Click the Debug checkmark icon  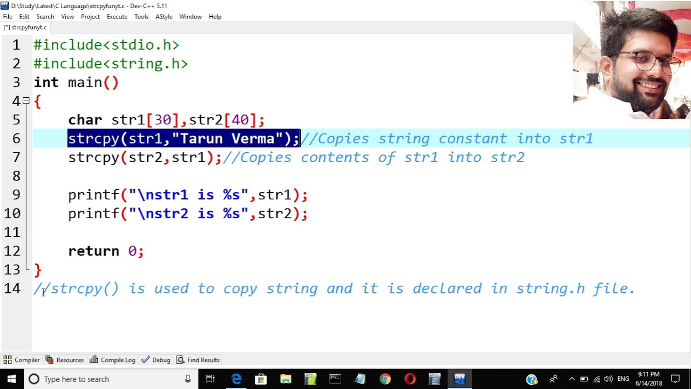click(x=145, y=360)
